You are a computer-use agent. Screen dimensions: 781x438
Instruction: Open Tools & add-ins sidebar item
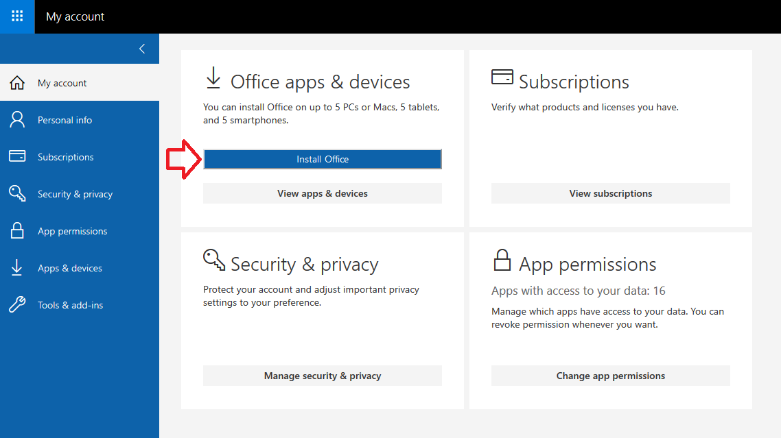[80, 305]
